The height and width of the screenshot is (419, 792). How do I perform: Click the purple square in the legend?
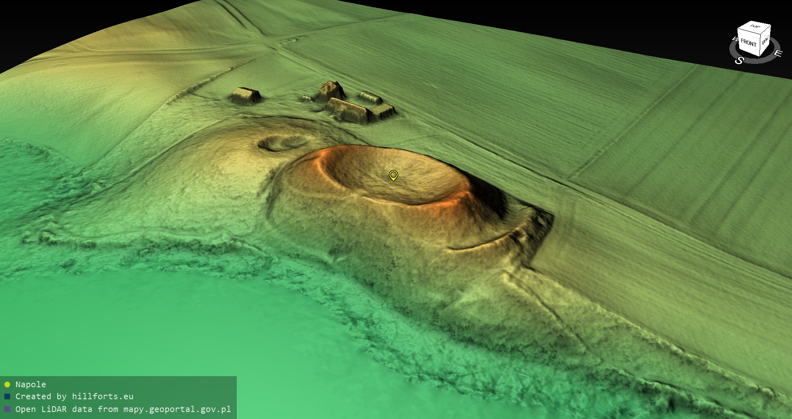click(7, 410)
